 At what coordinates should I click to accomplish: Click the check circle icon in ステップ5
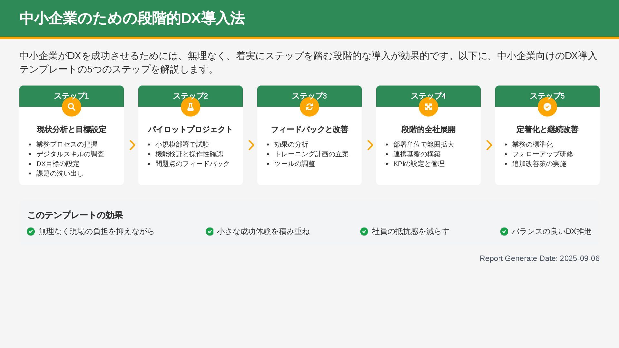tap(547, 107)
